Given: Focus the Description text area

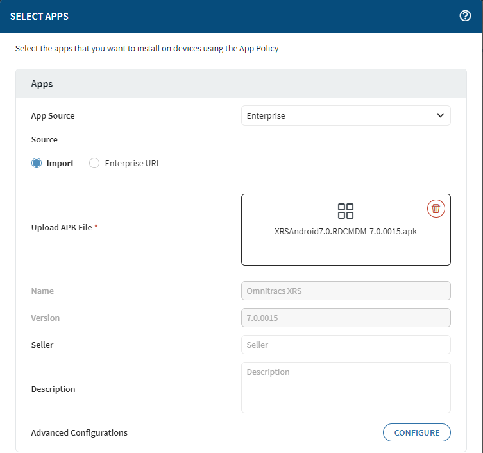Looking at the screenshot, I should (x=346, y=388).
